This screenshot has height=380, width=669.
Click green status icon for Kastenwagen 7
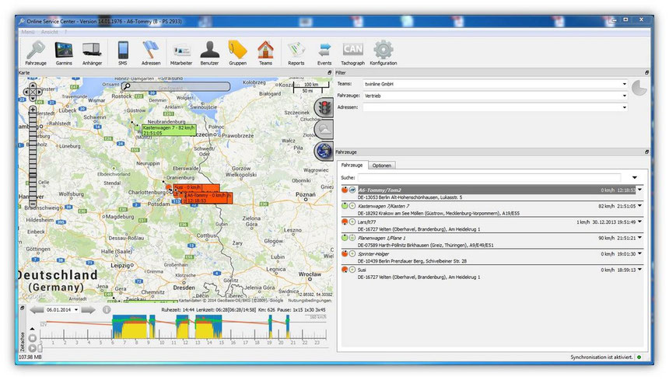point(345,206)
